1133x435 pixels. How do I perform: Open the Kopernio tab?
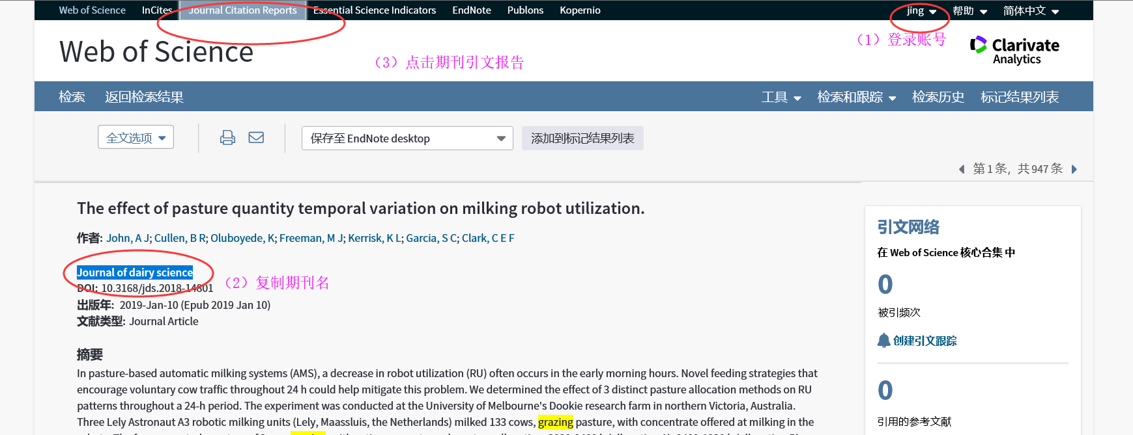tap(580, 10)
